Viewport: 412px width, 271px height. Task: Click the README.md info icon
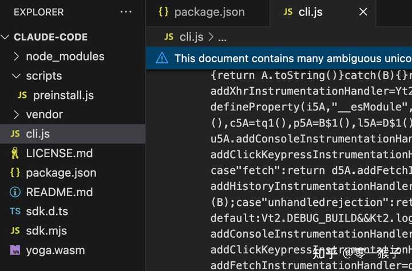(x=15, y=192)
